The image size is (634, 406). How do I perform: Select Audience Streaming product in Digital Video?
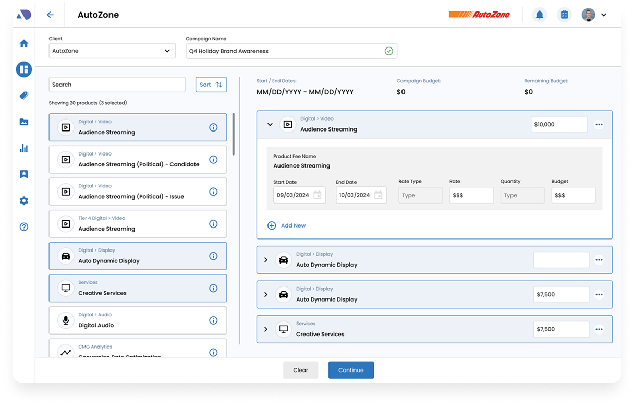pos(138,127)
